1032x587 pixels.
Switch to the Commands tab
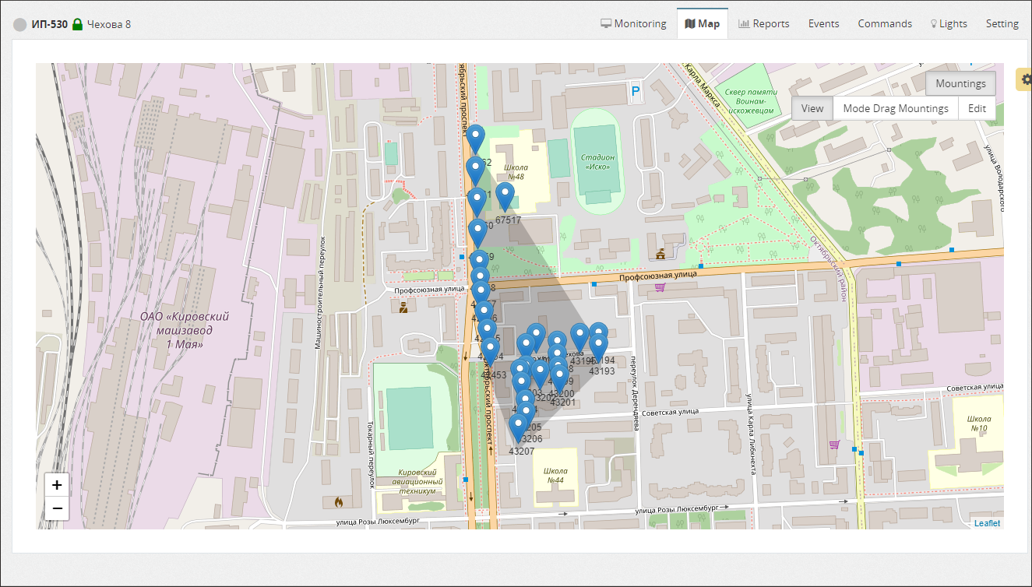[x=885, y=23]
